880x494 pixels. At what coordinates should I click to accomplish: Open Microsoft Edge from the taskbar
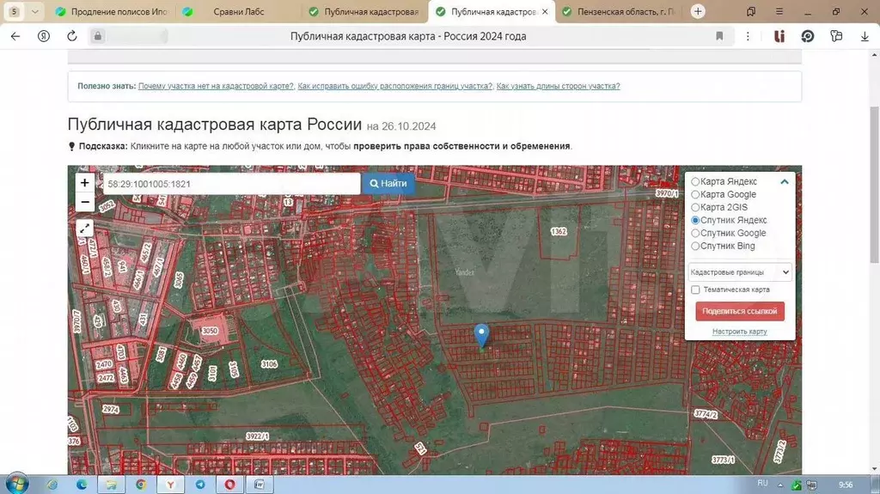[x=82, y=485]
